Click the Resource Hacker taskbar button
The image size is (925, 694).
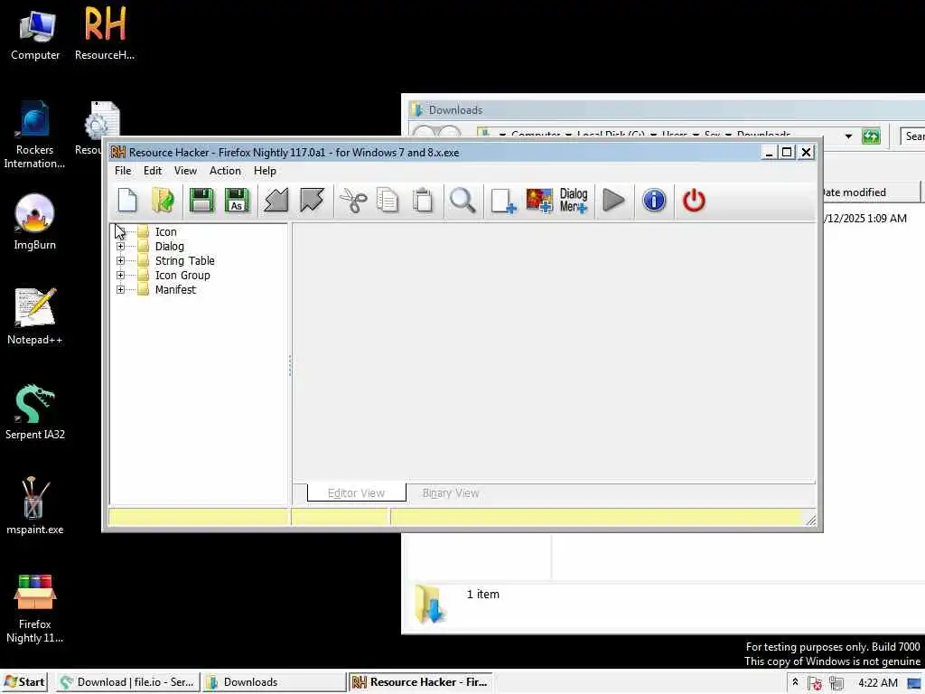[421, 682]
